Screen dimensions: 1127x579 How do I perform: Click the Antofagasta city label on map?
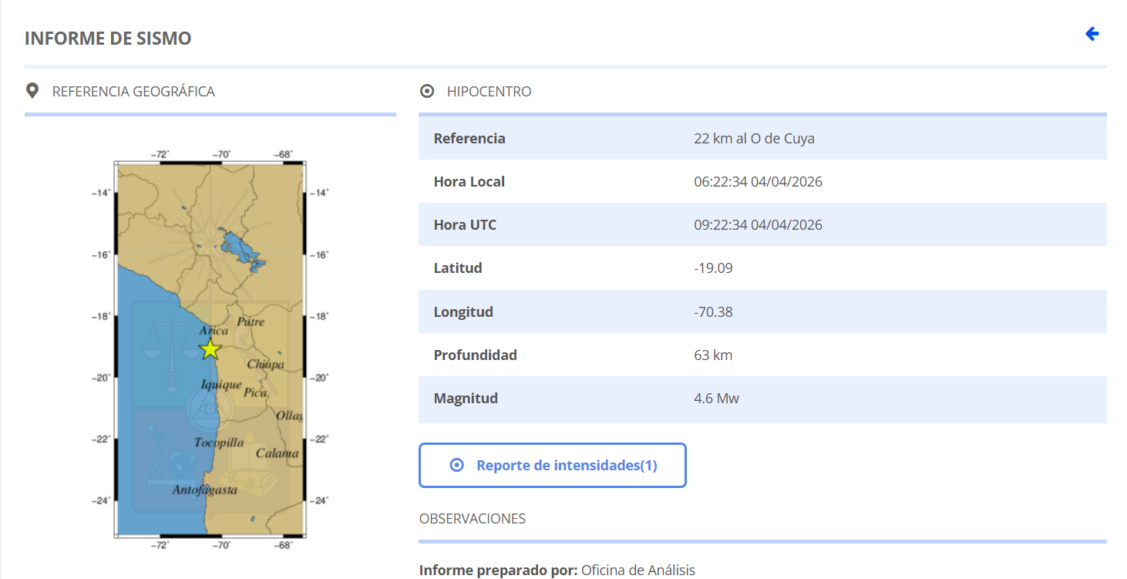click(x=204, y=490)
